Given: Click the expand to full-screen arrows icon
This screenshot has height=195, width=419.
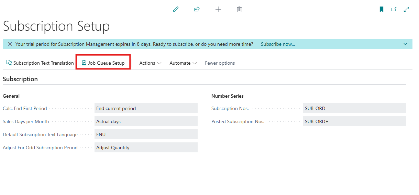Looking at the screenshot, I should click(406, 10).
